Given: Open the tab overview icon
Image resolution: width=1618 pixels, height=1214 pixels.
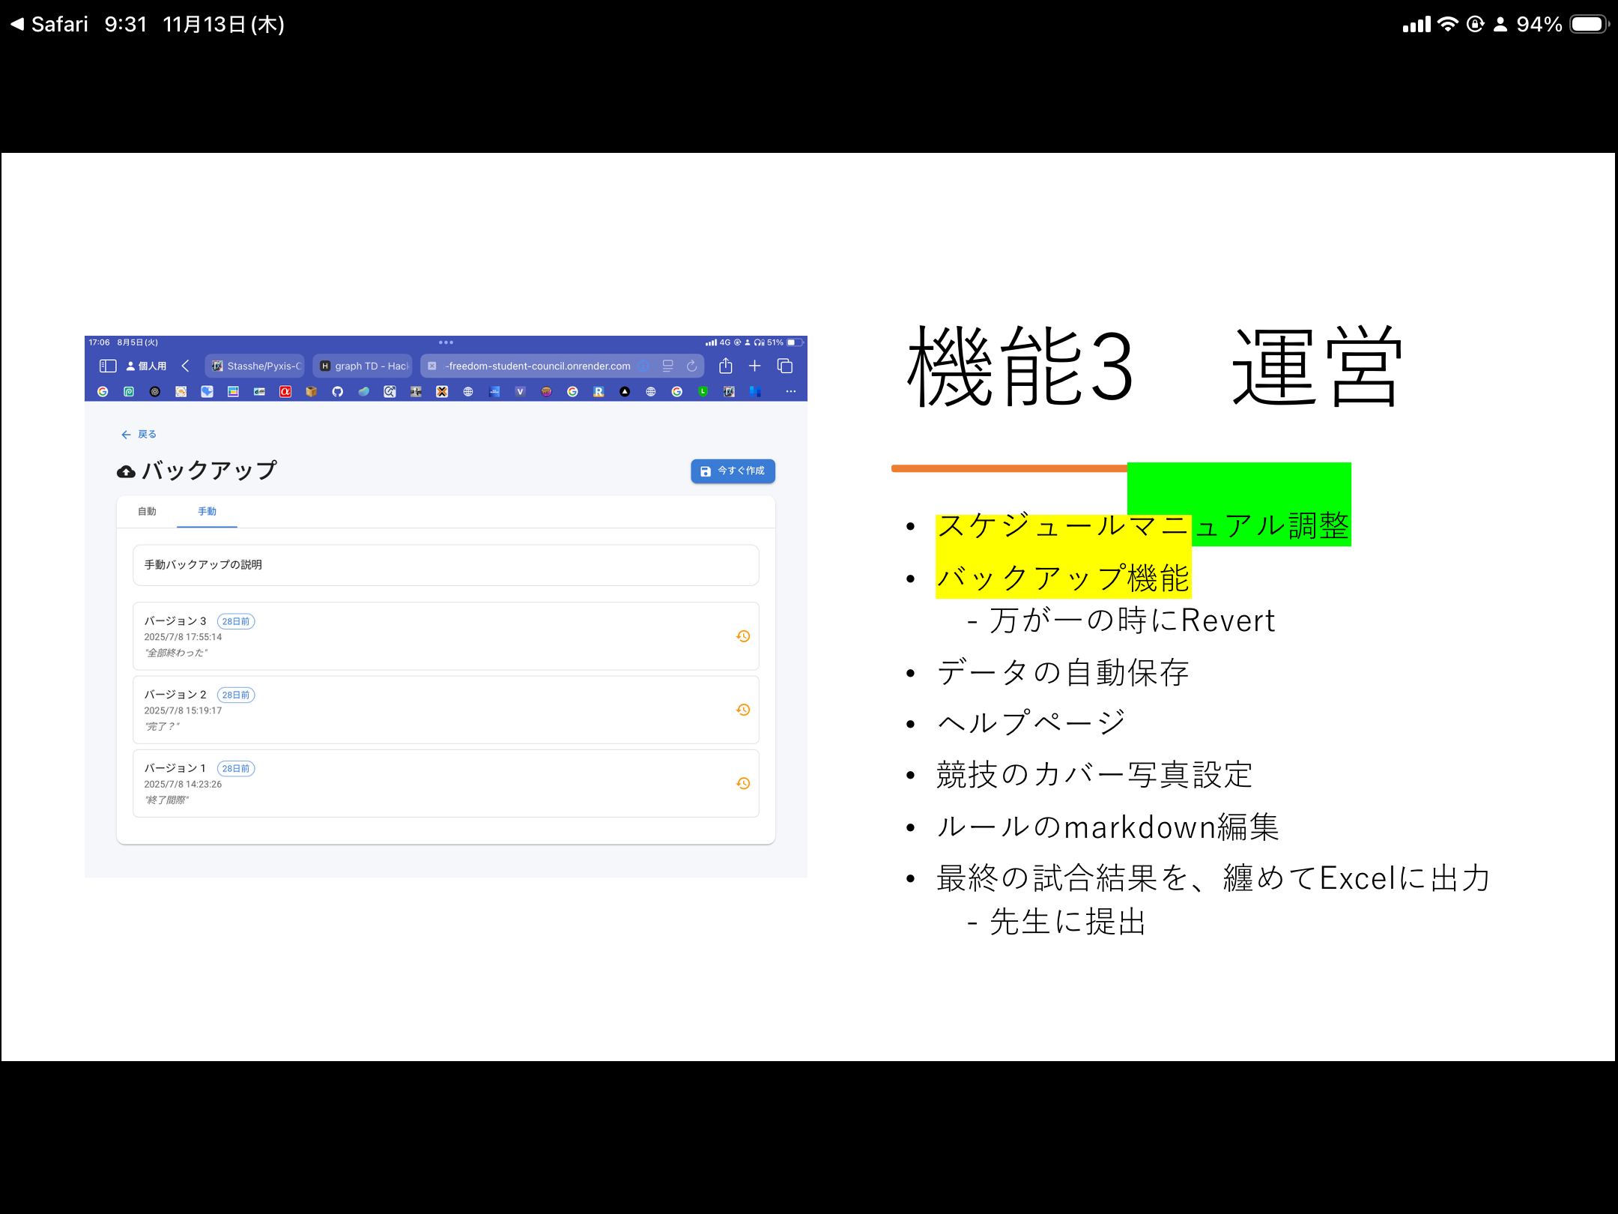Looking at the screenshot, I should (x=785, y=366).
